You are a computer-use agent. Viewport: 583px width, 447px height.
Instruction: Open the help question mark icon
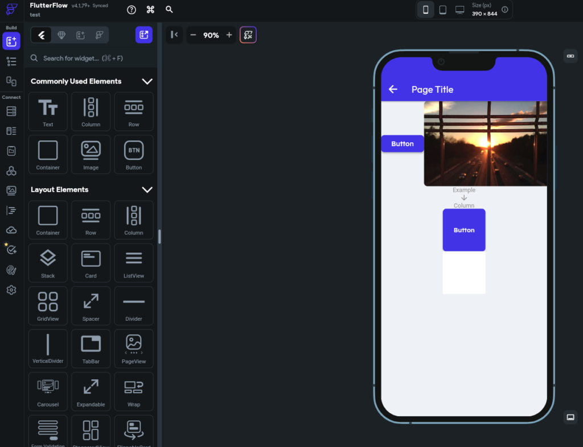[x=132, y=10]
